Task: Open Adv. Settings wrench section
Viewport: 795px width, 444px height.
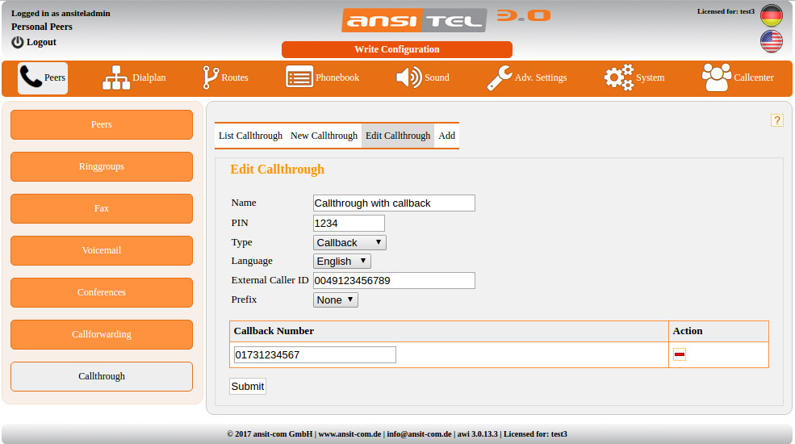Action: coord(527,77)
